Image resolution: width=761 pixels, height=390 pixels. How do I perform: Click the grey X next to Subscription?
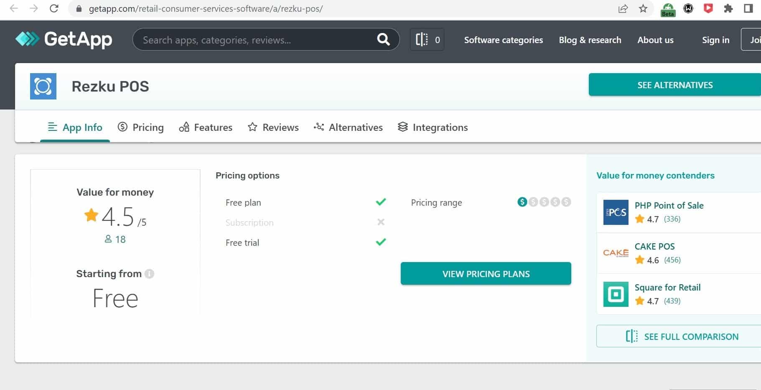pos(381,222)
